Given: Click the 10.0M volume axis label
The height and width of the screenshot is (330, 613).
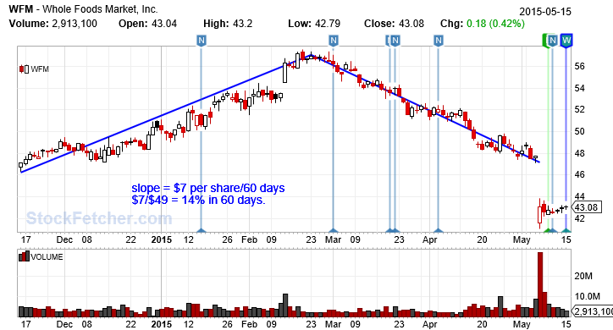Looking at the screenshot, I should [x=588, y=296].
